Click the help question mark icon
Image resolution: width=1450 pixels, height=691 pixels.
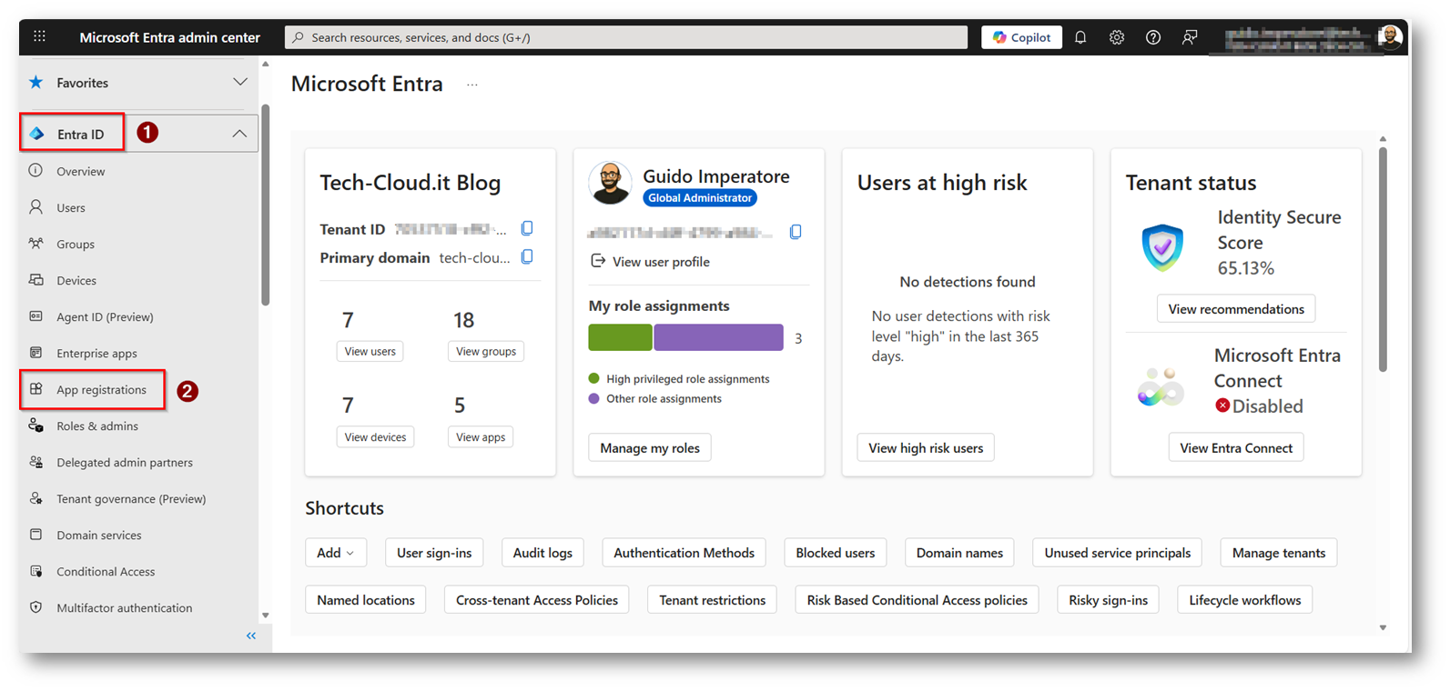tap(1153, 37)
